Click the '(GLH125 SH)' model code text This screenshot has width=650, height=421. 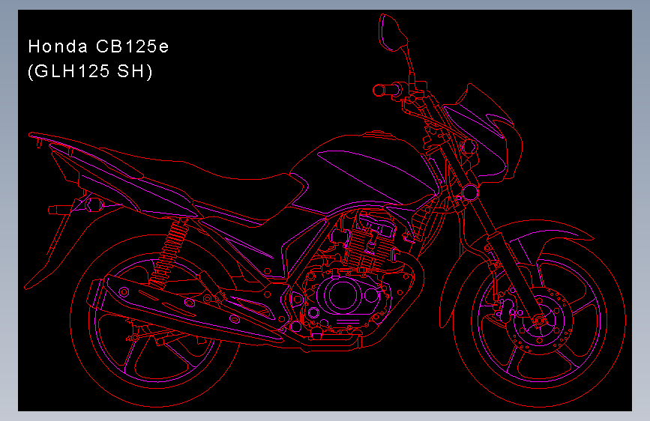(90, 71)
